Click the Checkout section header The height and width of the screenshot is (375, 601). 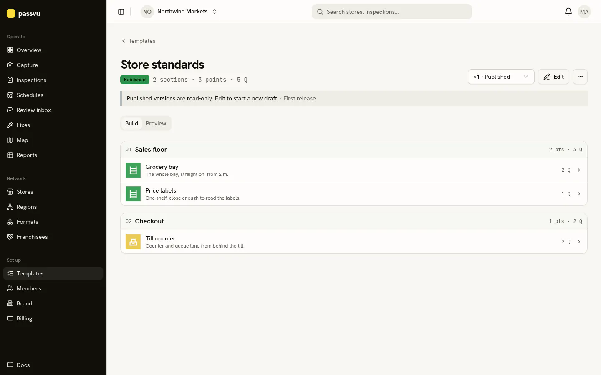pos(354,221)
